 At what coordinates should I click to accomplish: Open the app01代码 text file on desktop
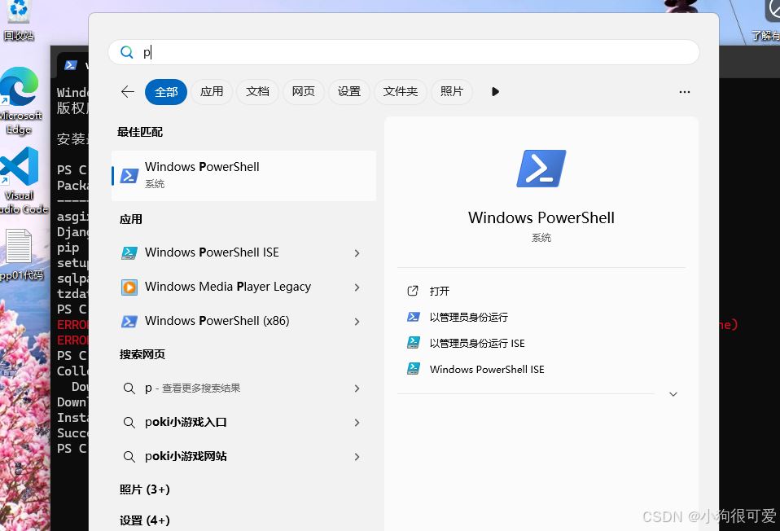(x=21, y=255)
